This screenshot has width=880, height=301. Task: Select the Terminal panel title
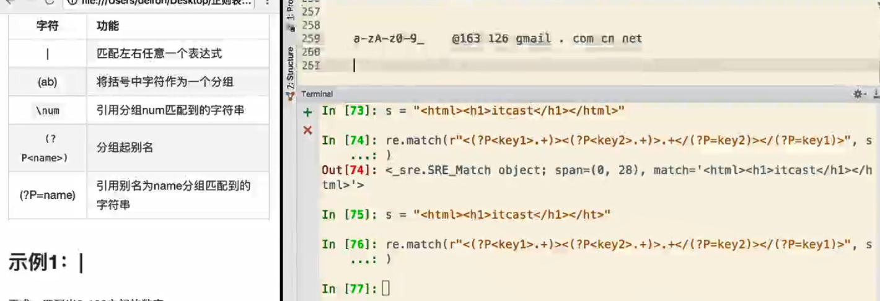(317, 94)
